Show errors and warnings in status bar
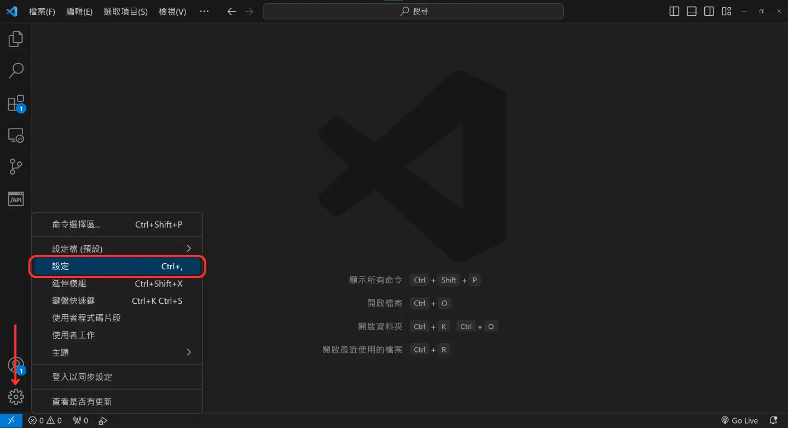This screenshot has height=428, width=788. [45, 420]
